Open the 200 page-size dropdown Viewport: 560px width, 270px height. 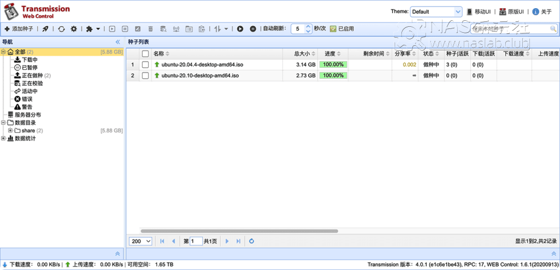[x=141, y=241]
